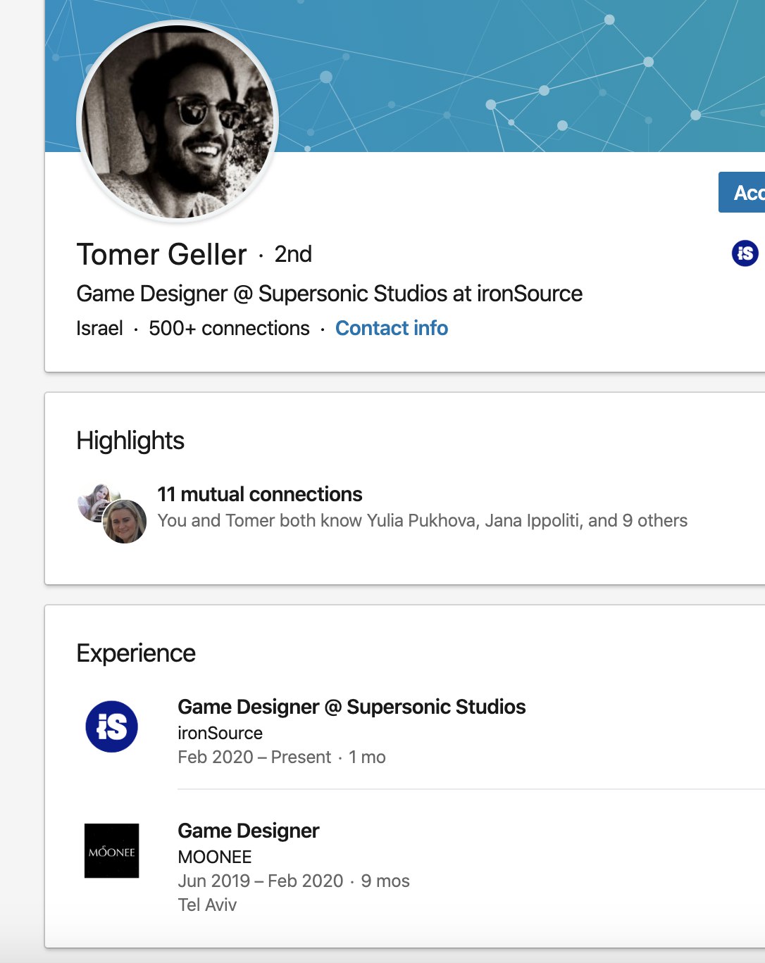Screen dimensions: 765x963
Task: Click the Tel Aviv location text
Action: tap(207, 905)
